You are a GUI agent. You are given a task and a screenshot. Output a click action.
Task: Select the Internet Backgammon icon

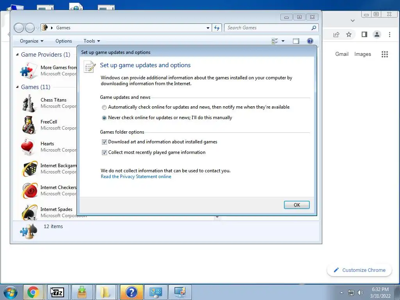pyautogui.click(x=29, y=169)
